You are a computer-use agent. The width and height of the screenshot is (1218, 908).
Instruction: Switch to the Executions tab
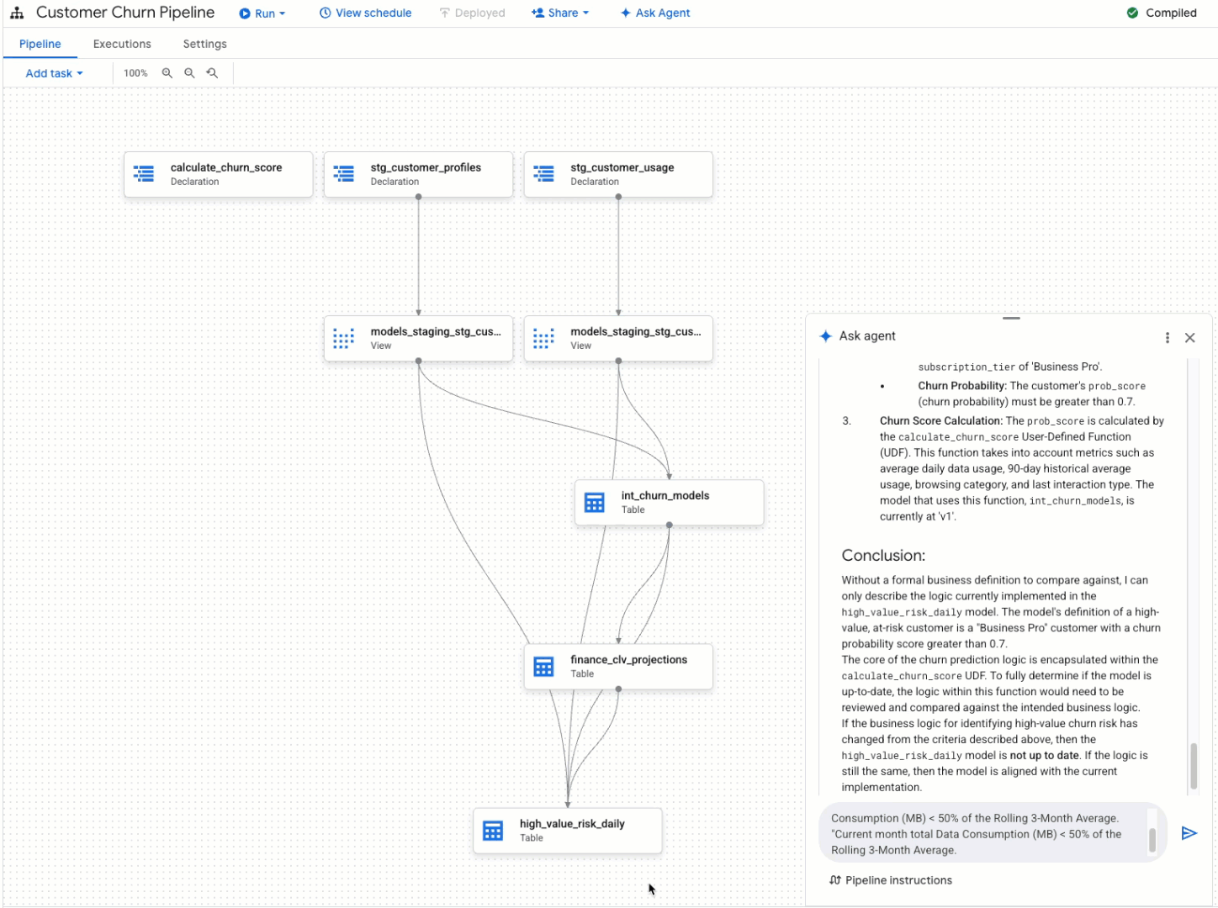121,44
